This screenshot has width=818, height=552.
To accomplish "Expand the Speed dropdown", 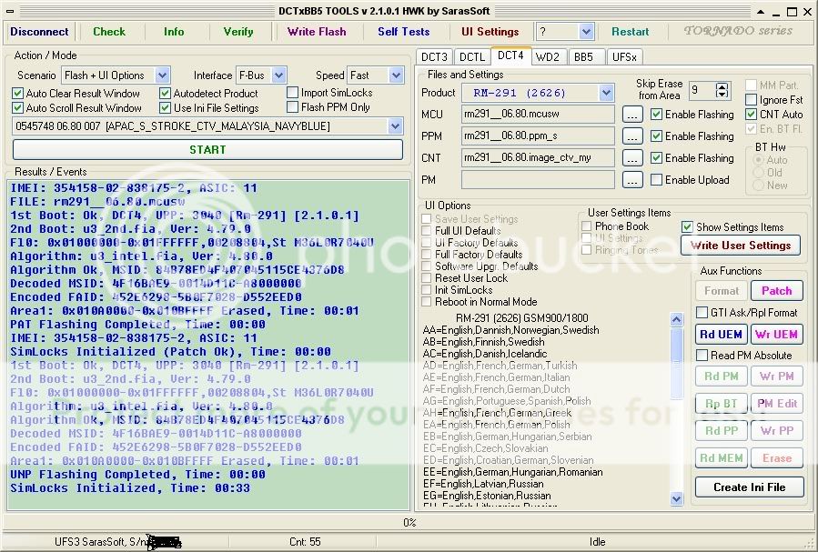I will [x=396, y=75].
